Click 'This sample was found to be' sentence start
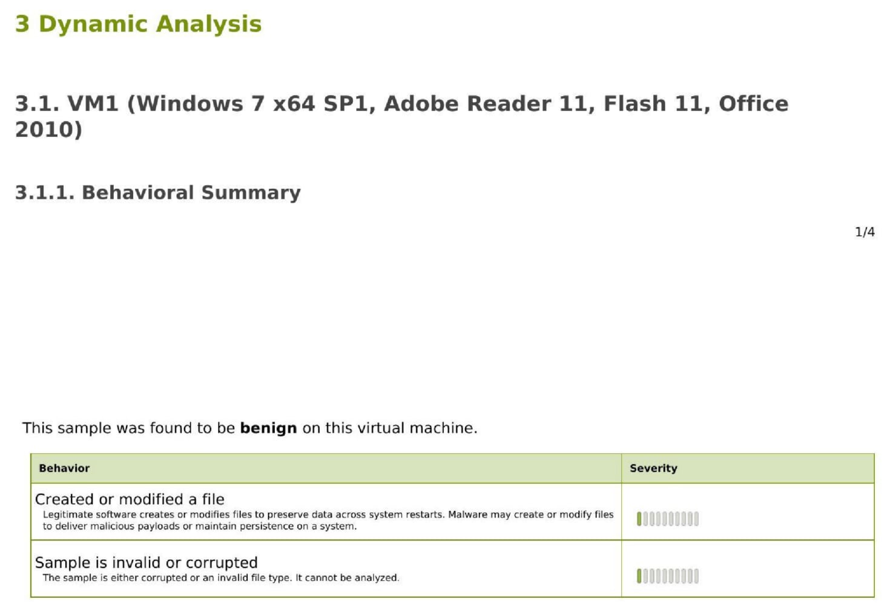 (x=128, y=428)
